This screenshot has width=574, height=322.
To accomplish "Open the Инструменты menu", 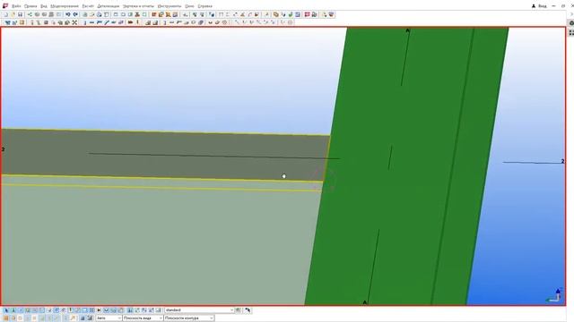I will pyautogui.click(x=170, y=6).
